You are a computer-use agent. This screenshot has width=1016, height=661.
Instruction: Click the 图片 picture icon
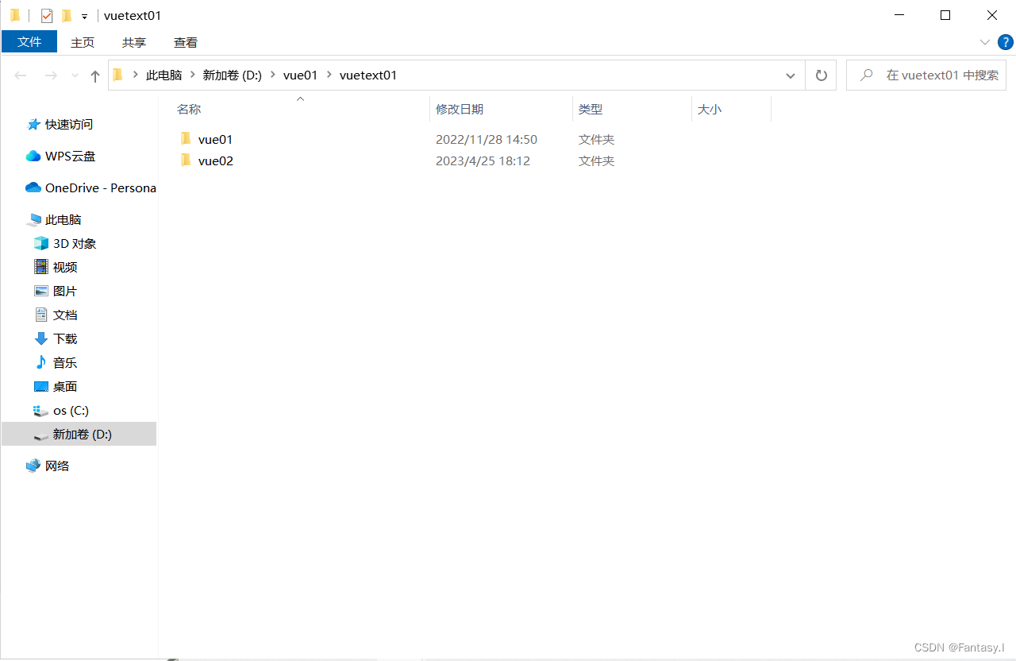(x=41, y=291)
